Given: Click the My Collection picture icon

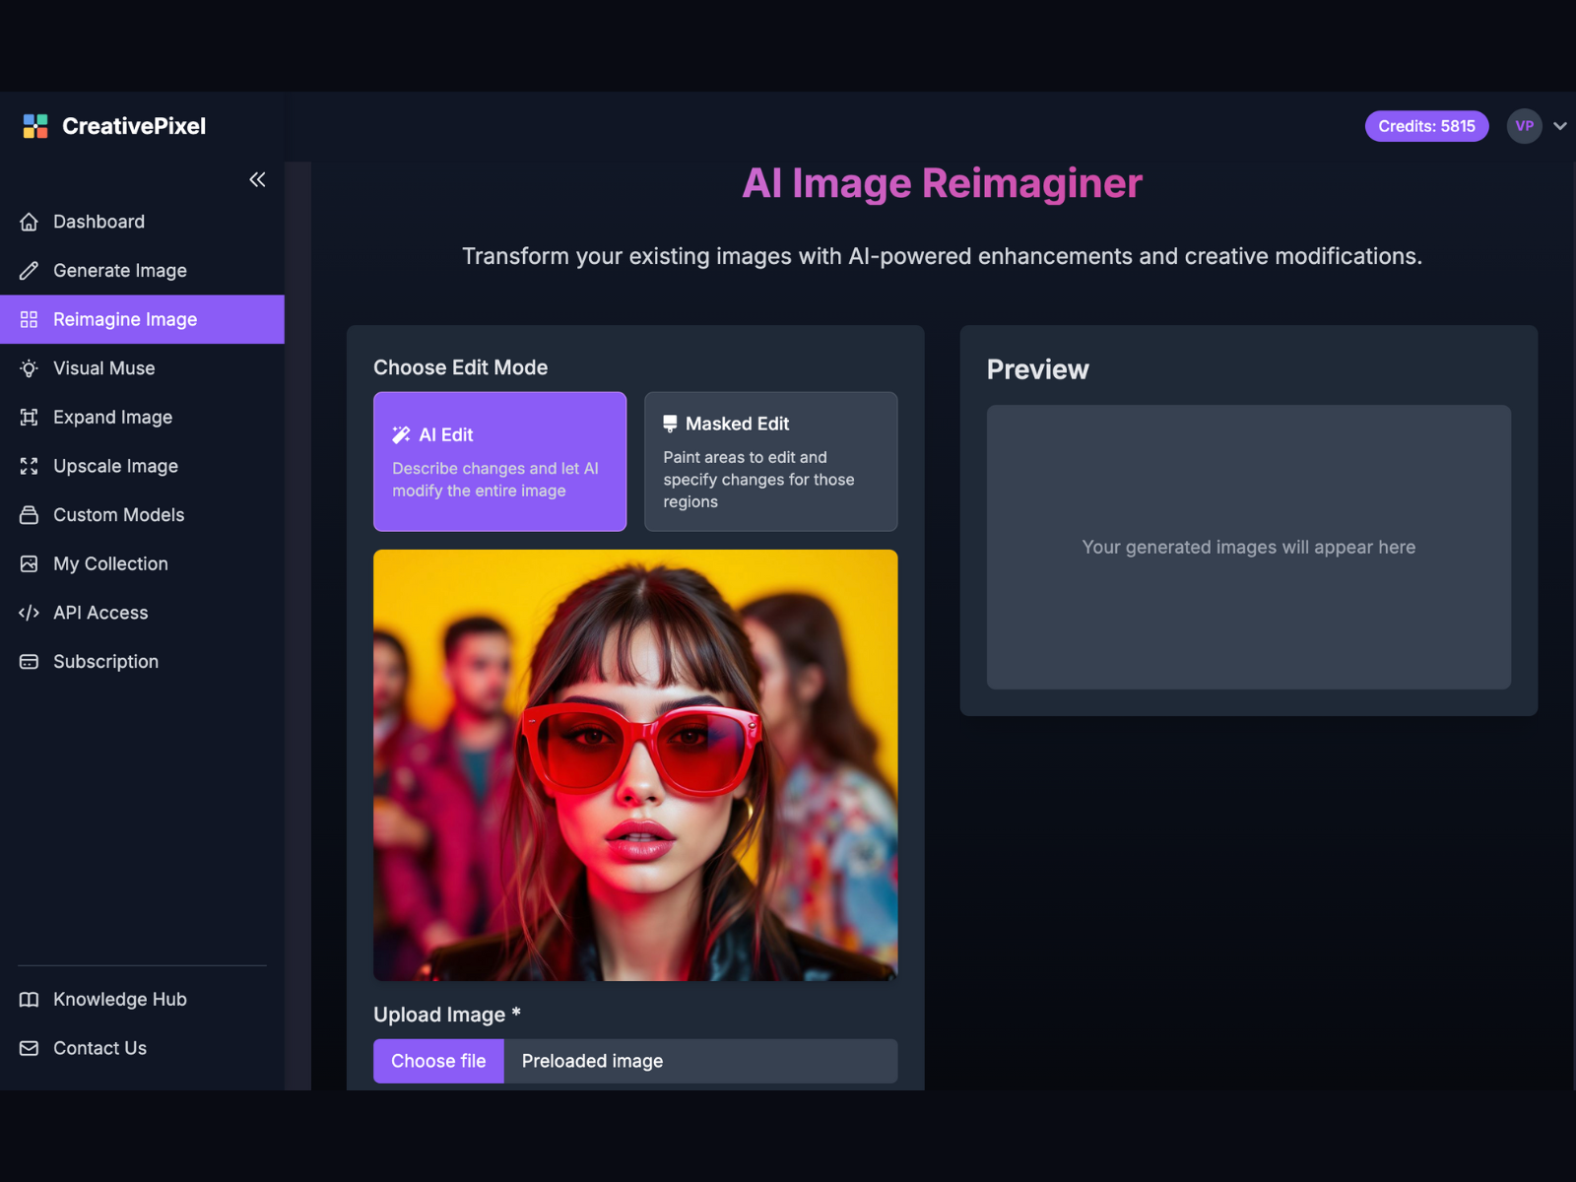Looking at the screenshot, I should point(30,563).
